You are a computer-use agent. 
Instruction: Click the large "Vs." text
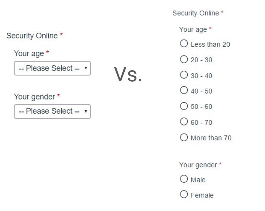pos(128,75)
